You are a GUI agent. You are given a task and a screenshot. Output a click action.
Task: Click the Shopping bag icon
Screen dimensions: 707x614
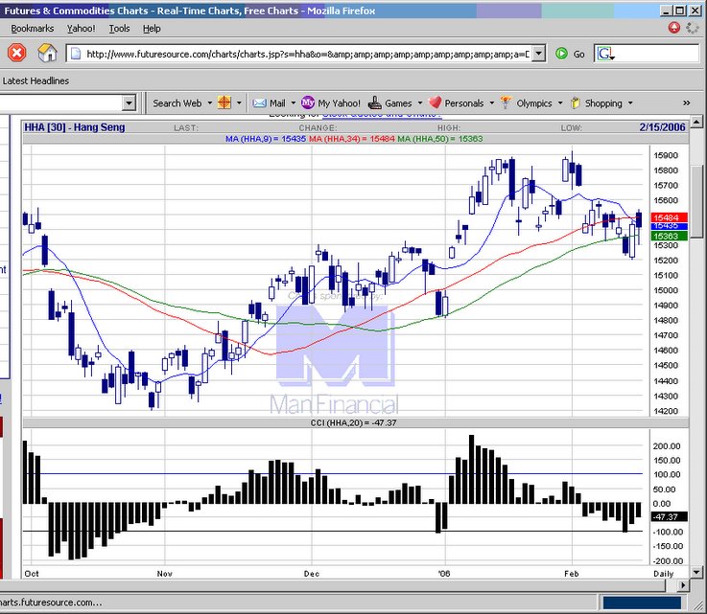point(575,102)
